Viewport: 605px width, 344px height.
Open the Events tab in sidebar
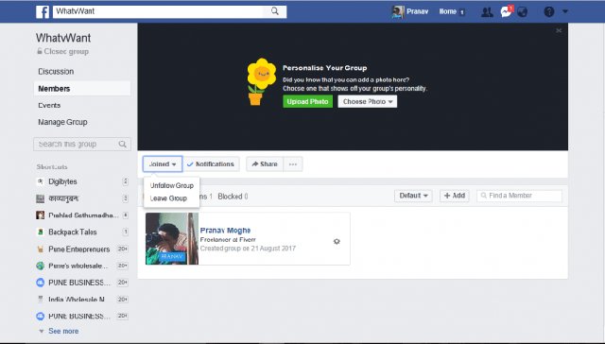tap(49, 105)
